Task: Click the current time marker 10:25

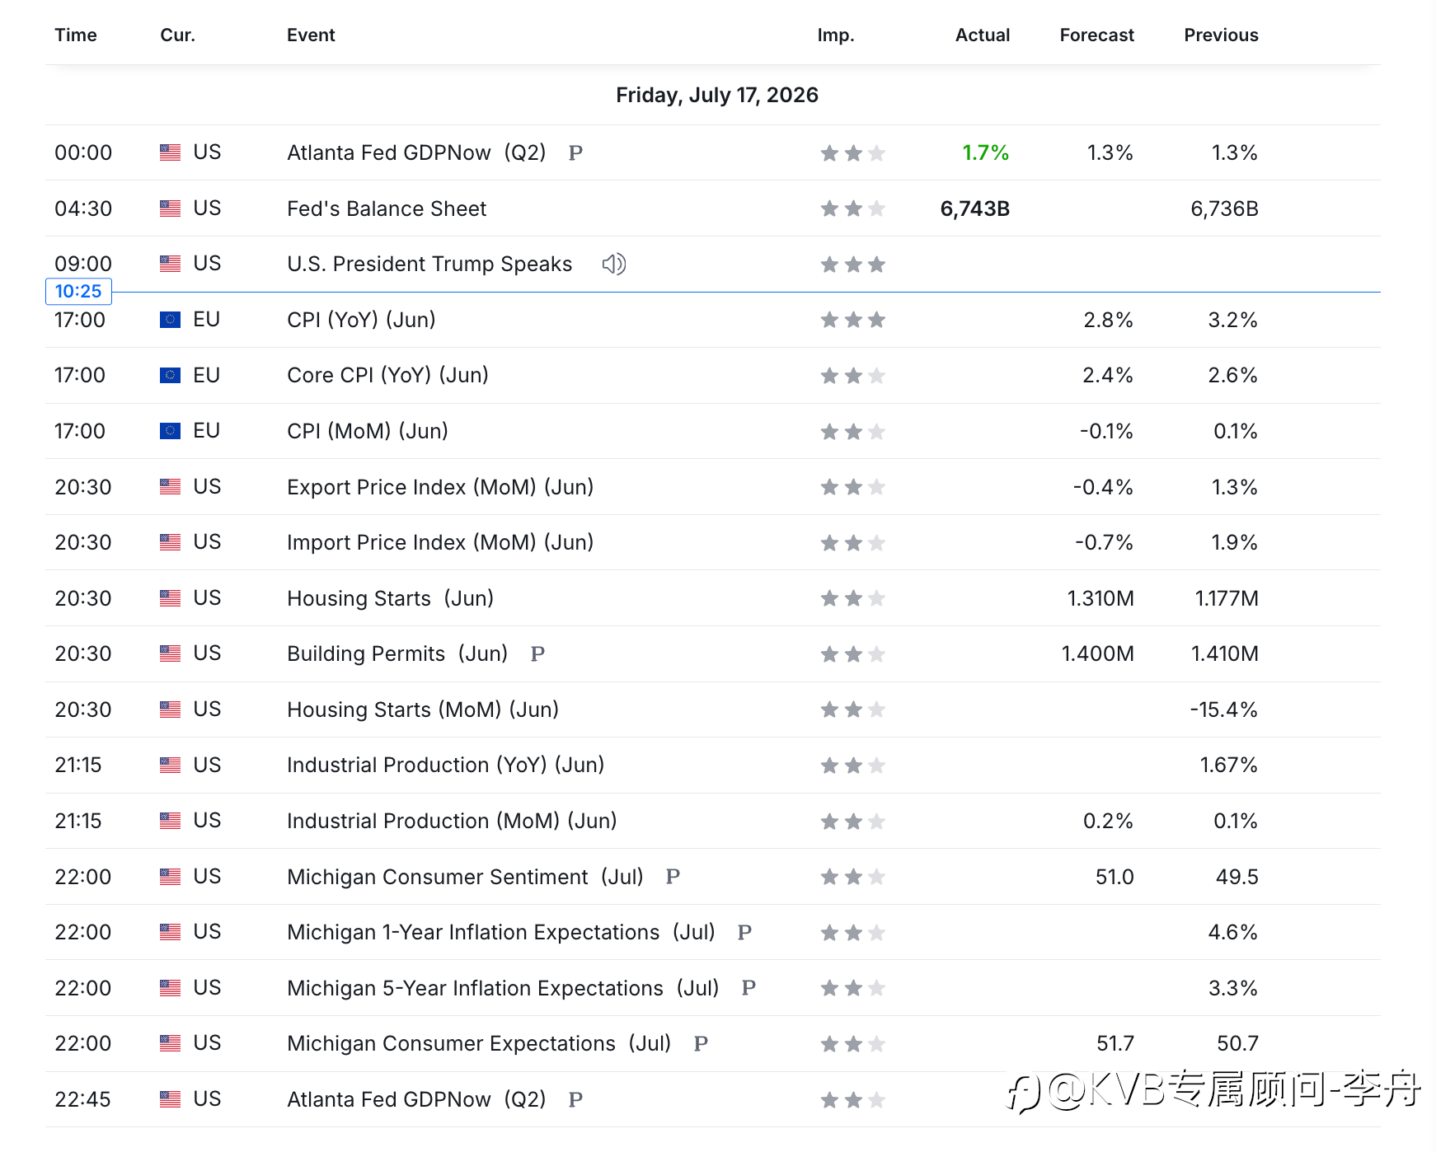Action: pos(78,291)
